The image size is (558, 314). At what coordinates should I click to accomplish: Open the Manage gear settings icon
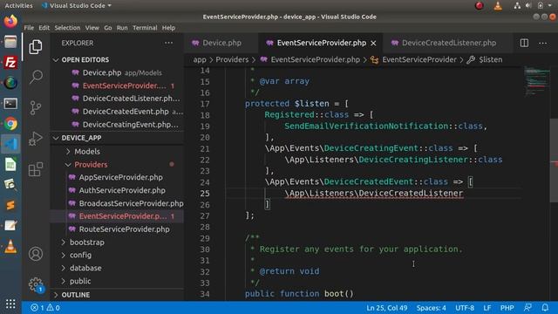[36, 284]
